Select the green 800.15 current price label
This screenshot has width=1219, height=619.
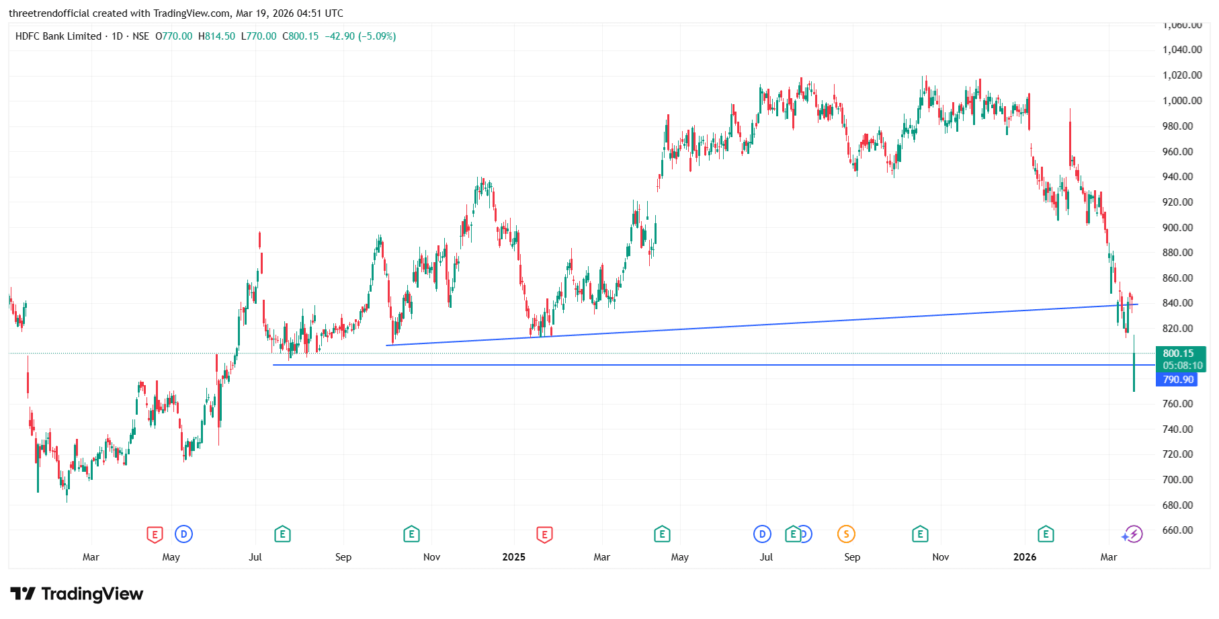point(1180,354)
